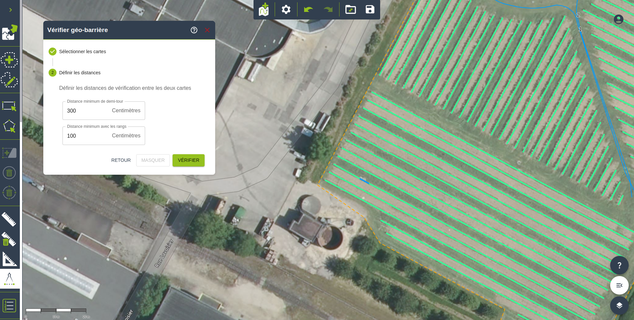Collapse the side list panel button

[x=619, y=285]
